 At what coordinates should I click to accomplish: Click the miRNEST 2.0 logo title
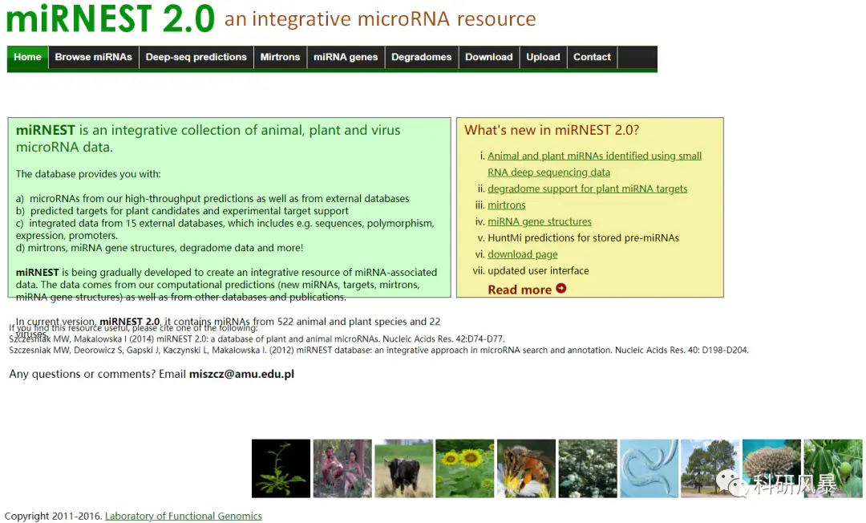click(111, 18)
